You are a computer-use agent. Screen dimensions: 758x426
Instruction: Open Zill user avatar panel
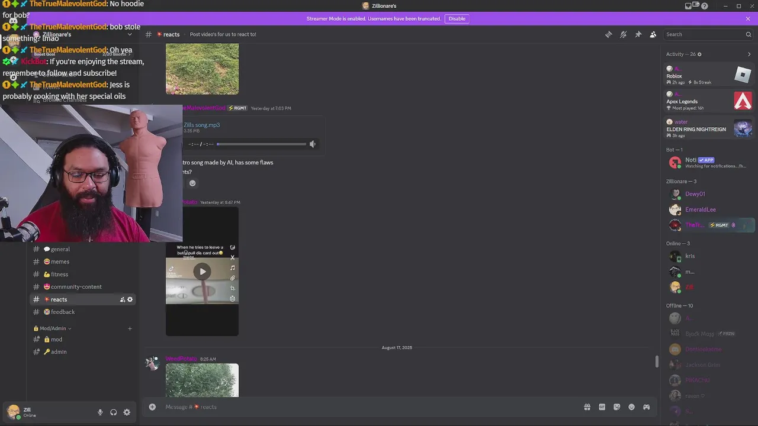coord(13,412)
